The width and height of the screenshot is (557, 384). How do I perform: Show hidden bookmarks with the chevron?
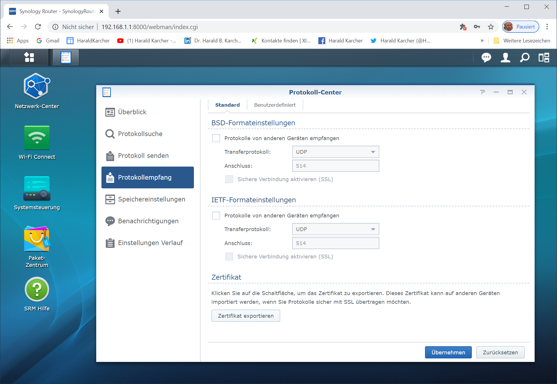[x=482, y=41]
